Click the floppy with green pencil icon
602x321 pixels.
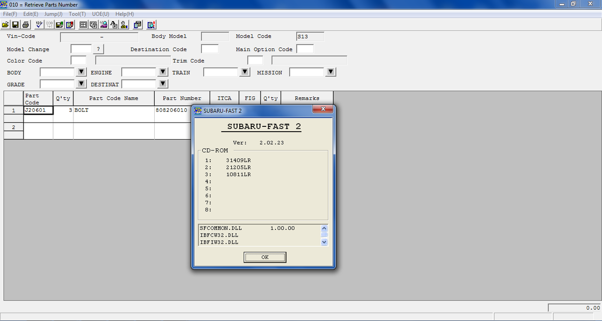pos(59,24)
